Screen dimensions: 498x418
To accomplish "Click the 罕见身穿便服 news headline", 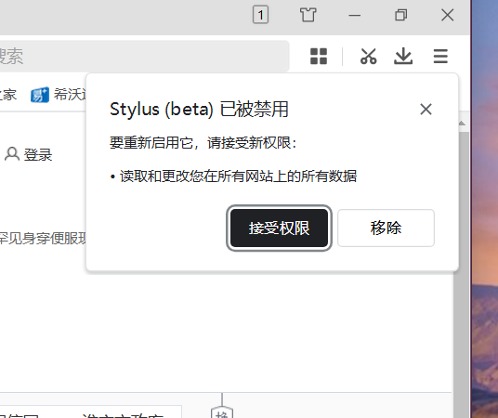I will coord(43,238).
